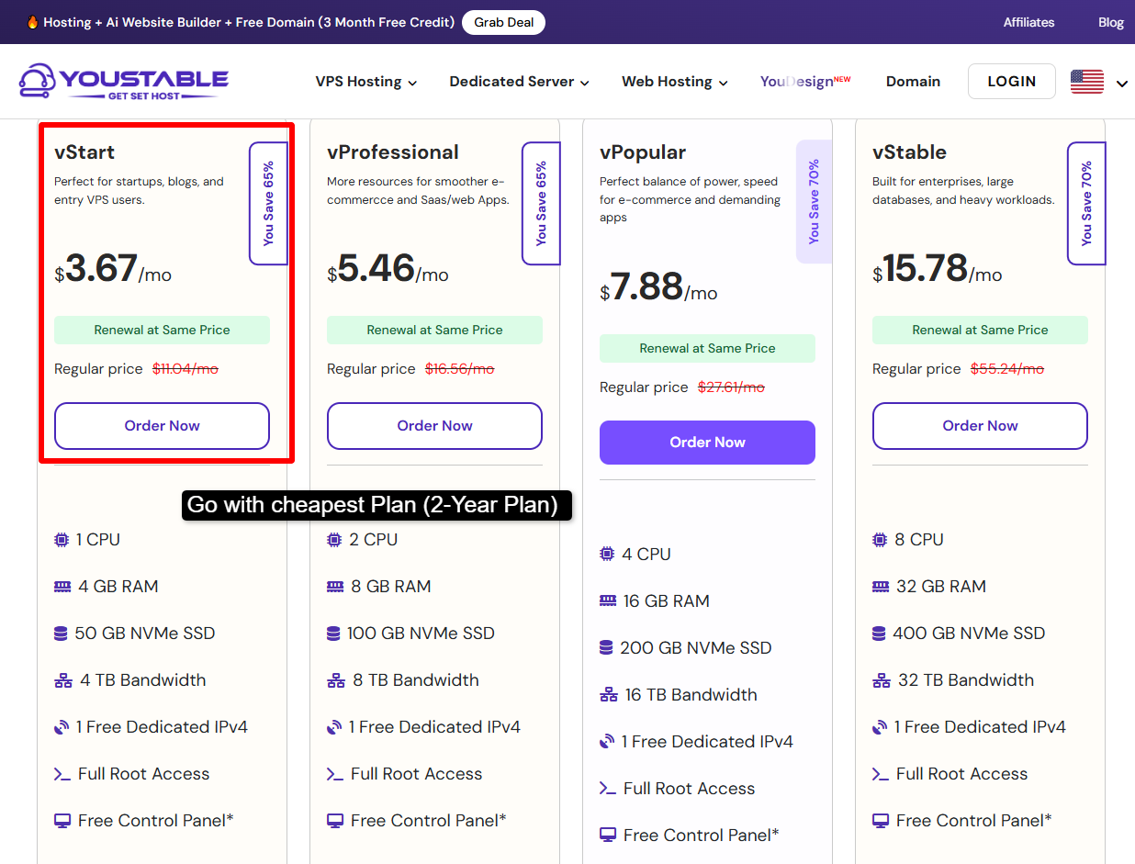Open the YouDesign page
This screenshot has width=1135, height=864.
(x=805, y=82)
